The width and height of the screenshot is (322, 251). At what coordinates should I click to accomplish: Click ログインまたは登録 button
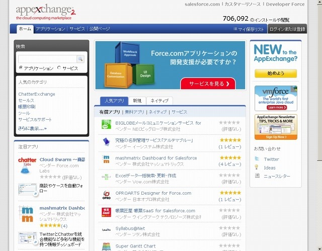pos(287,29)
